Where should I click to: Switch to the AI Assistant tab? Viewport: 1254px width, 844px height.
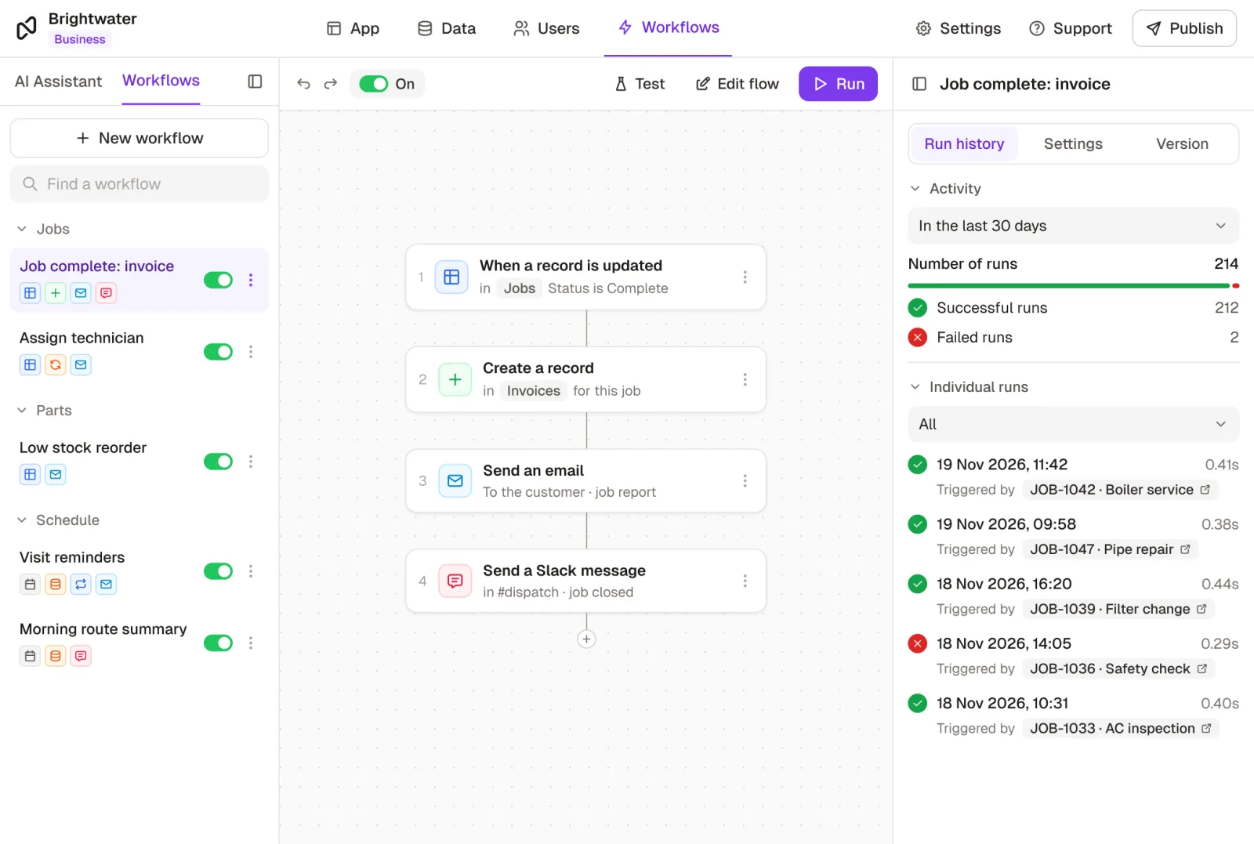click(x=58, y=82)
